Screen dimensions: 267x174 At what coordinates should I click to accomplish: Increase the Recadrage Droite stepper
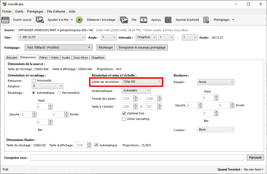pos(66,113)
